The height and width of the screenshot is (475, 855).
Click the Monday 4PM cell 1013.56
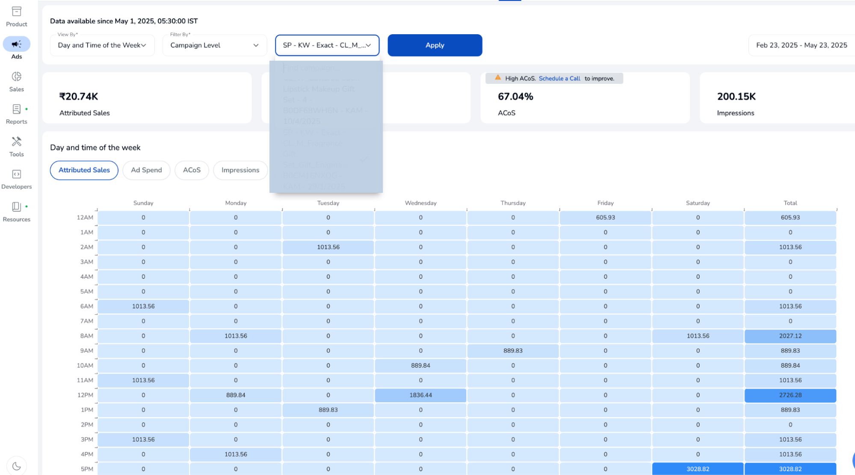coord(236,454)
